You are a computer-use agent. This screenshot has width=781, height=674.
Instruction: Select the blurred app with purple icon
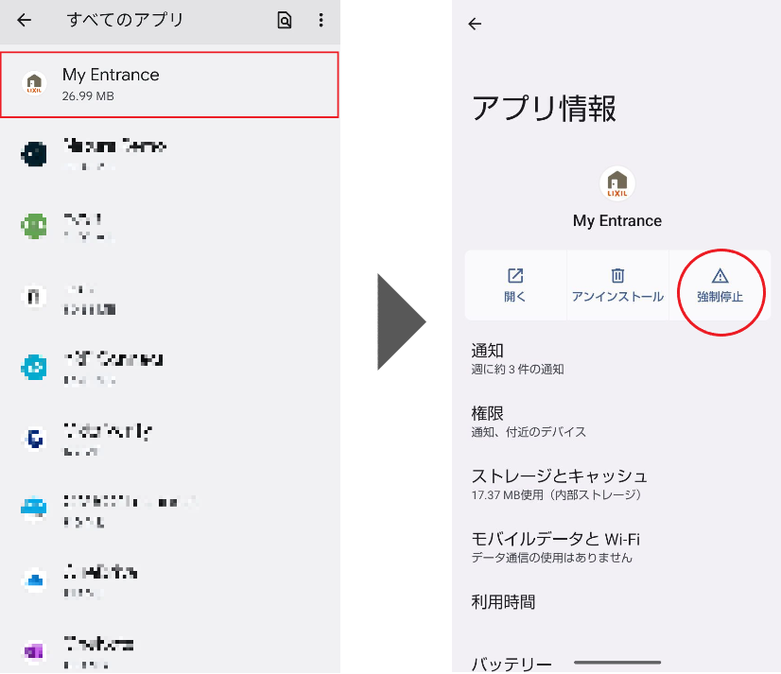(x=169, y=651)
